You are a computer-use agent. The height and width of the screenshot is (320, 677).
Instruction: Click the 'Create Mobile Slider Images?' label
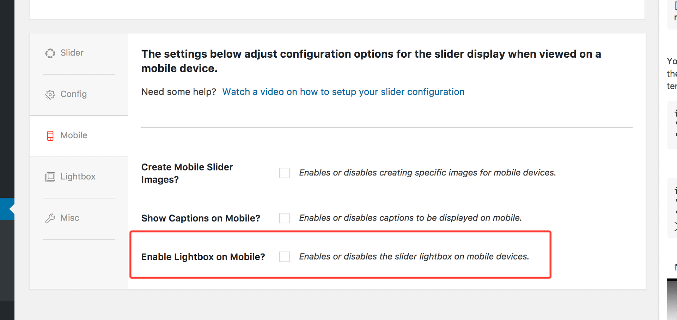point(187,173)
